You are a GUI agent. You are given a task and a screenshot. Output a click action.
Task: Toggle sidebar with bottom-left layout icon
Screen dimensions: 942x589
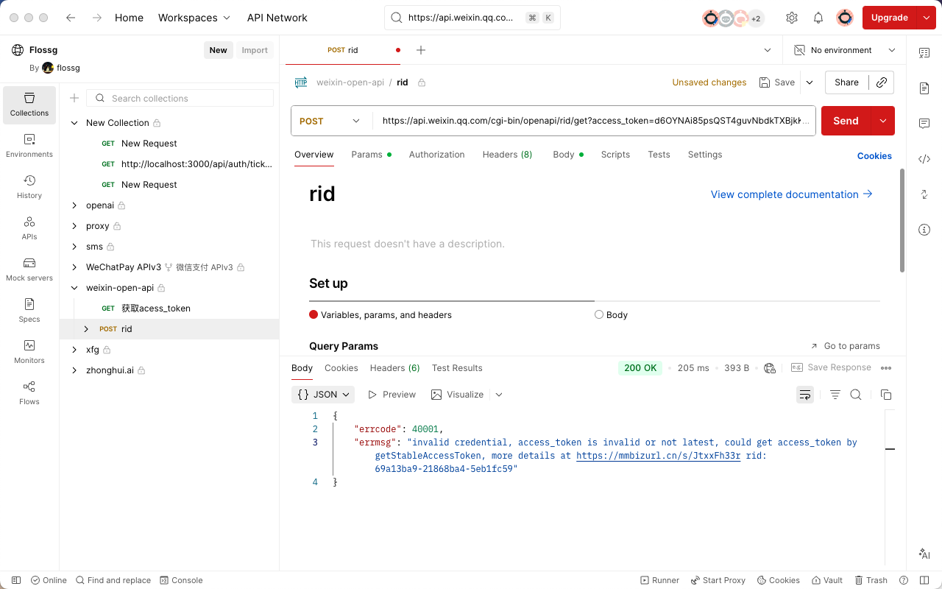point(16,580)
